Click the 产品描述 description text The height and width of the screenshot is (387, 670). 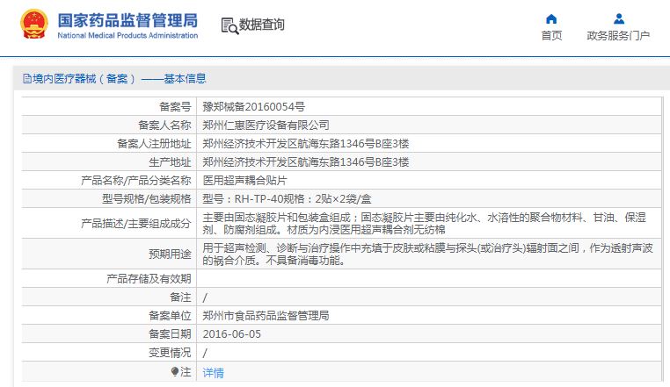click(x=425, y=223)
